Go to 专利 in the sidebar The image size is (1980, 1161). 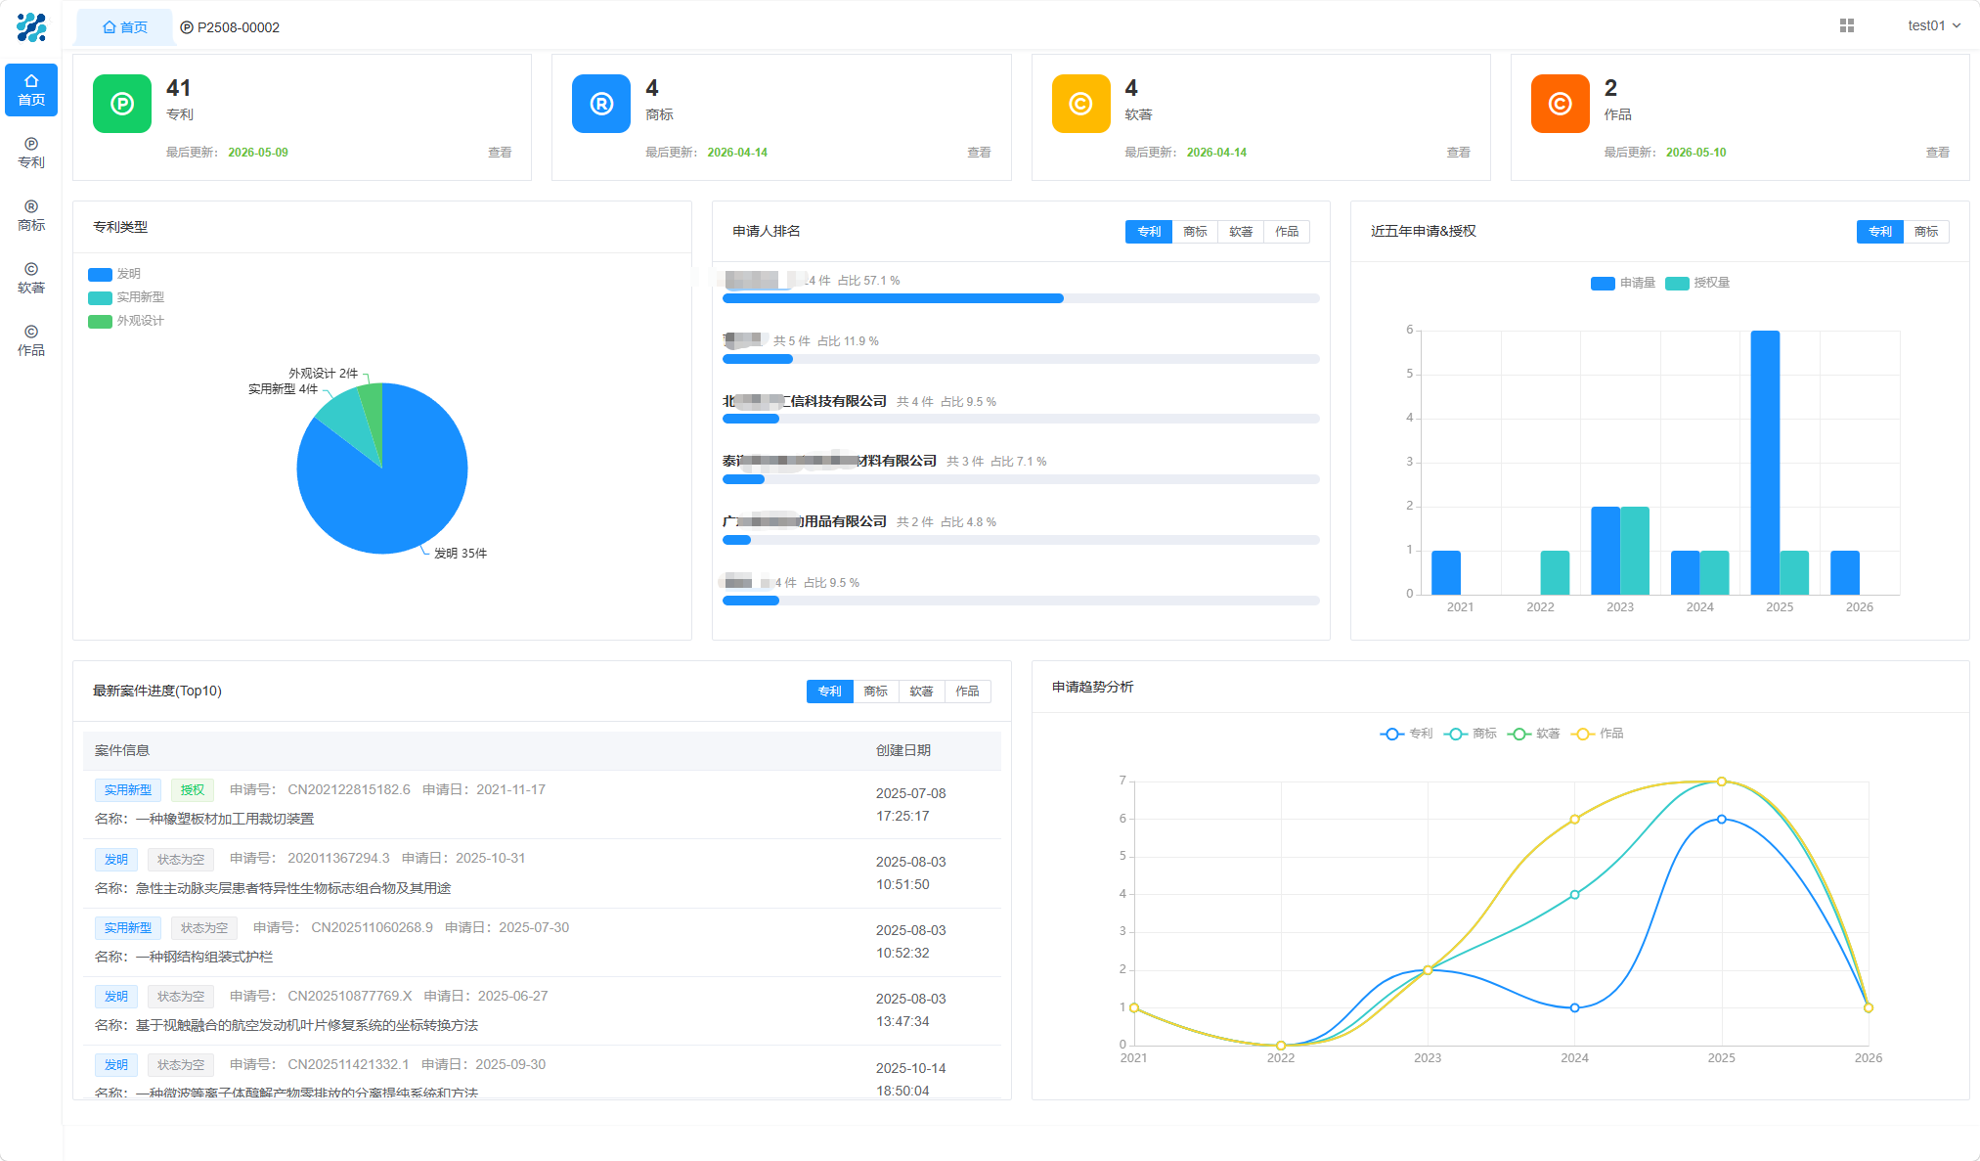point(31,153)
